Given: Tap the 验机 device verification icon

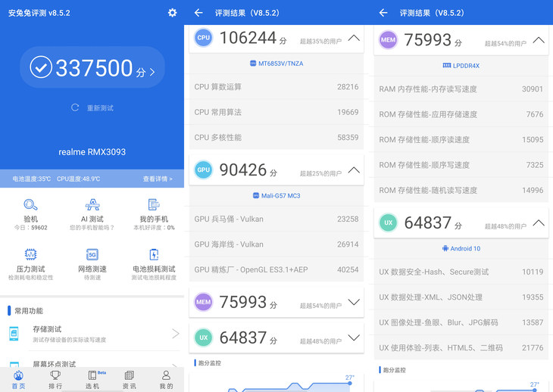Looking at the screenshot, I should pyautogui.click(x=30, y=206).
